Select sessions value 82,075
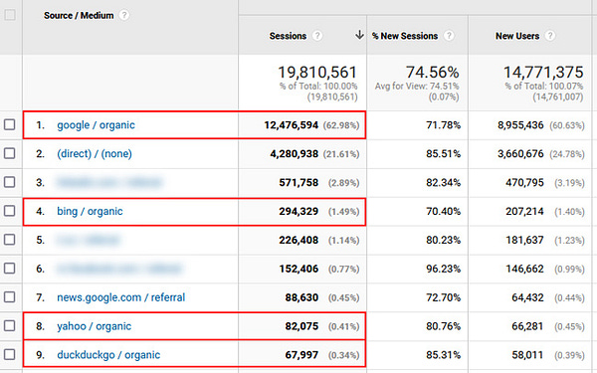The width and height of the screenshot is (597, 373). point(301,326)
